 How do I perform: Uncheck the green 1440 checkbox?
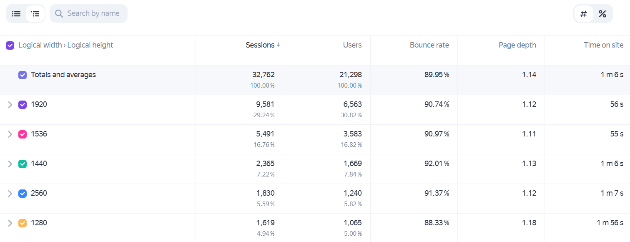(x=23, y=164)
